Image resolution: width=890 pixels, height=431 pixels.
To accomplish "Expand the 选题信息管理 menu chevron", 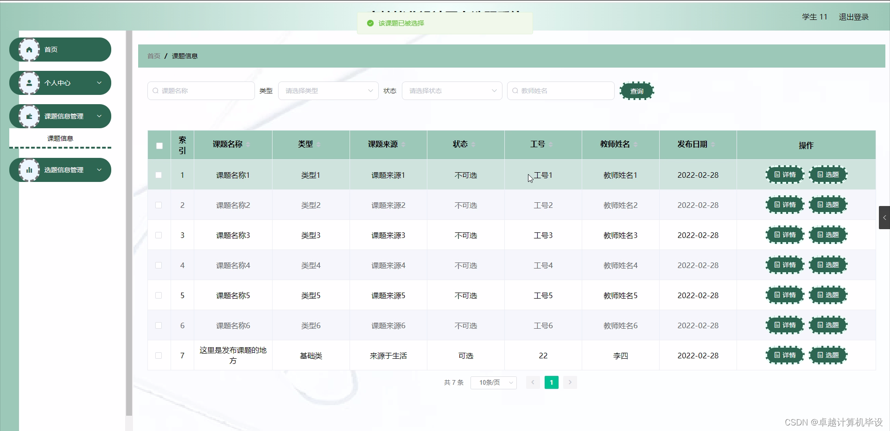I will coord(99,170).
